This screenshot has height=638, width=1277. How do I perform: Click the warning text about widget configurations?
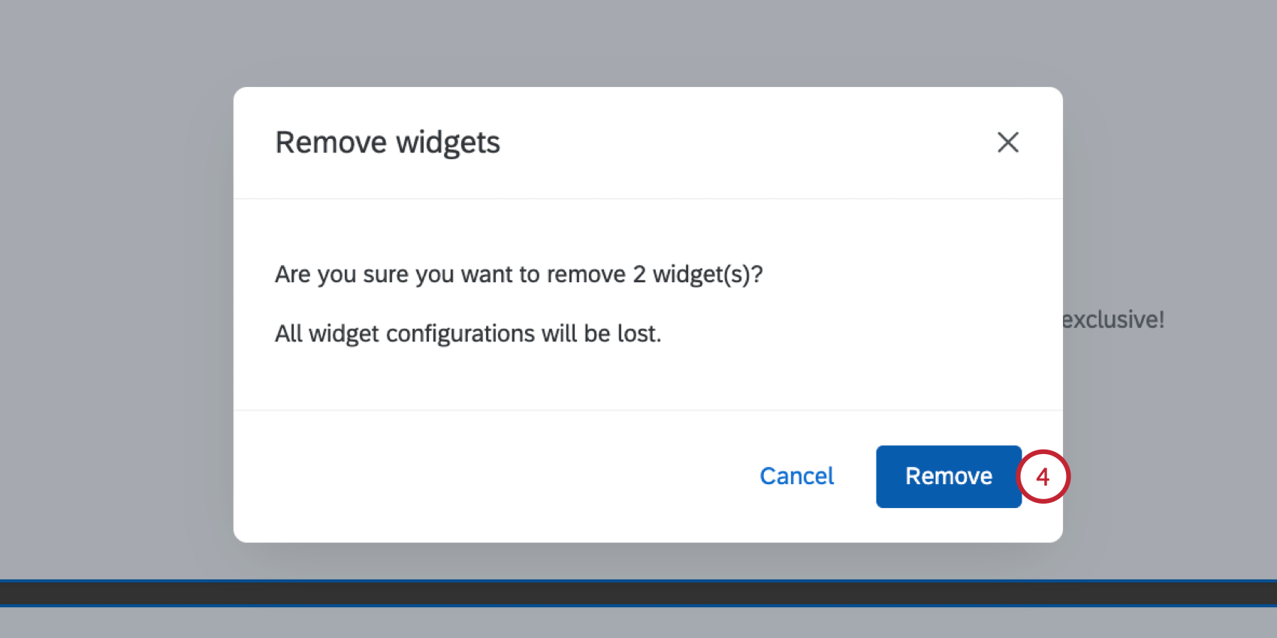tap(468, 333)
